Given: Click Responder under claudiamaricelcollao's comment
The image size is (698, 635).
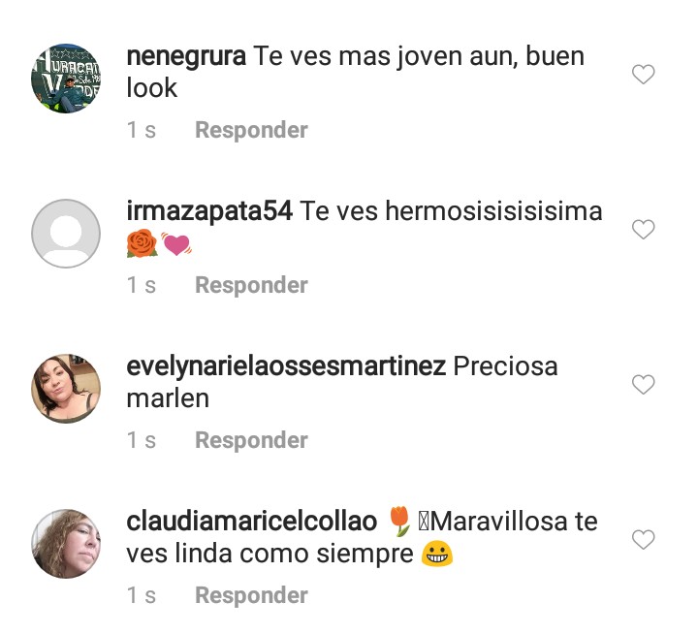Looking at the screenshot, I should click(251, 595).
